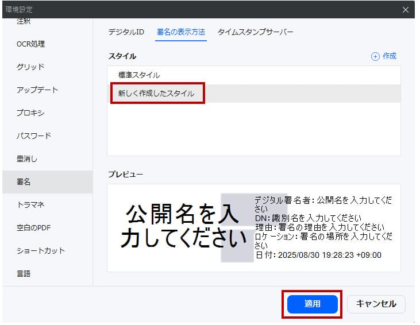The image size is (420, 325).
Task: Open the タイムスタンプサーバー tab
Action: tap(255, 32)
